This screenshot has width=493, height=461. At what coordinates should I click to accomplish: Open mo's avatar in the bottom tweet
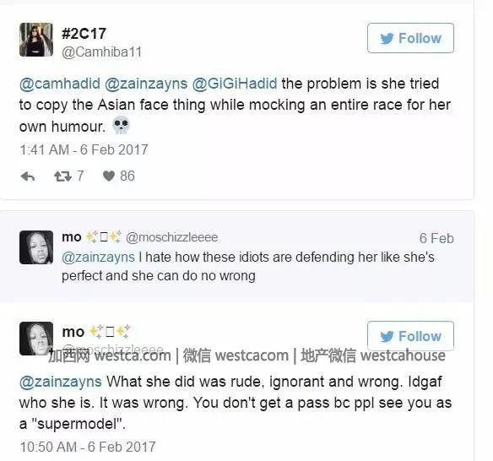click(x=36, y=339)
